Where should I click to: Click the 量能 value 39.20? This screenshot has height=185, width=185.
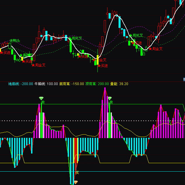coord(123,84)
